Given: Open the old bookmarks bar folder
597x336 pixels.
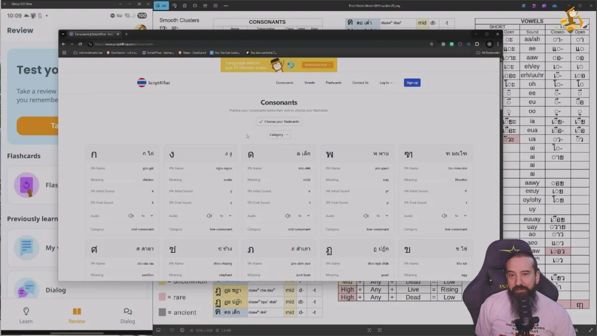Looking at the screenshot, I should [x=88, y=53].
